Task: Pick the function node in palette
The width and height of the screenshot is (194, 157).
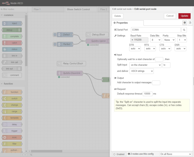Action: click(x=12, y=92)
